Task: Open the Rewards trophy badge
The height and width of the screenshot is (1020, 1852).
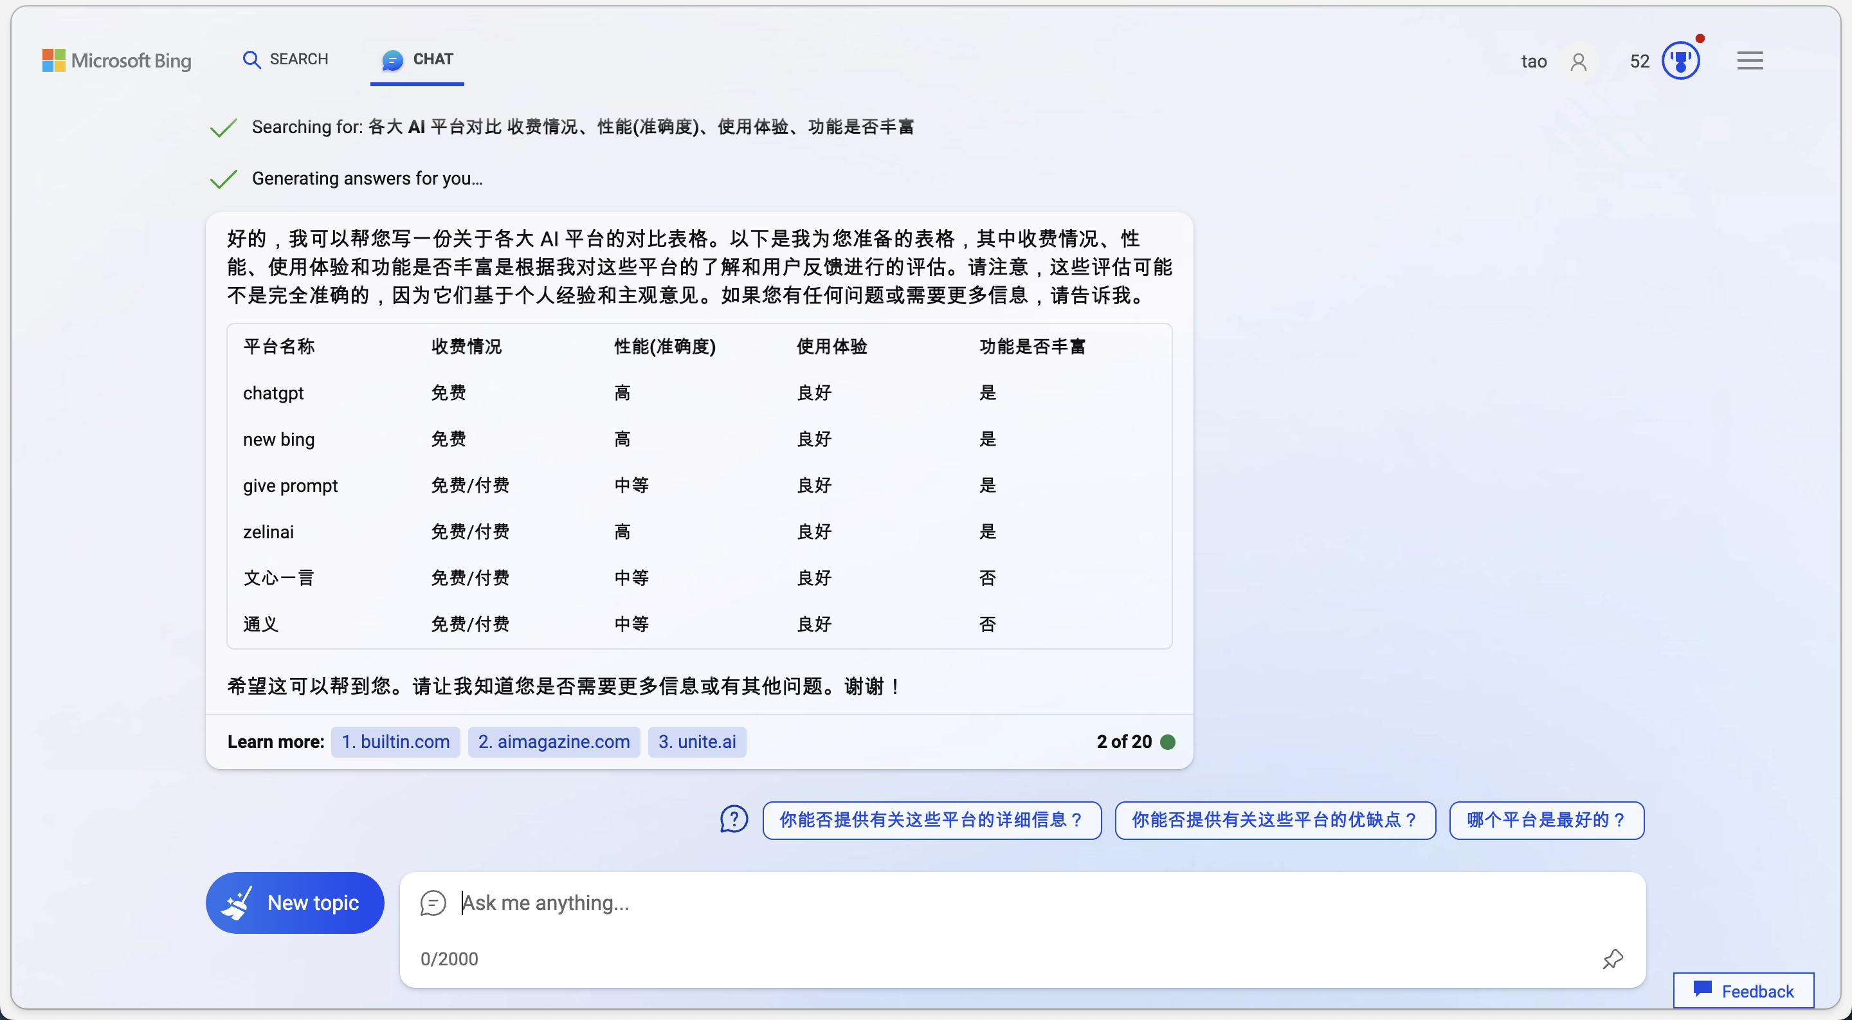Action: [x=1680, y=61]
